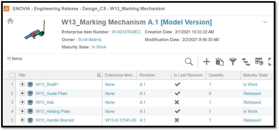Expand the W13_Holding Plate row
The image size is (279, 131).
click(x=22, y=111)
